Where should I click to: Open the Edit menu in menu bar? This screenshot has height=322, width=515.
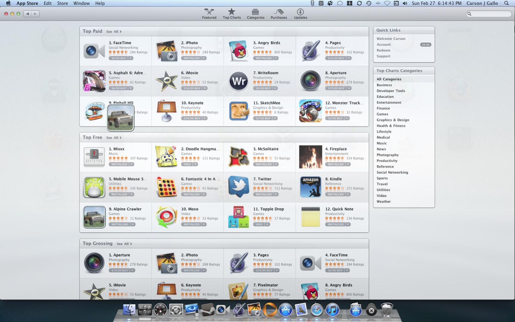[48, 3]
